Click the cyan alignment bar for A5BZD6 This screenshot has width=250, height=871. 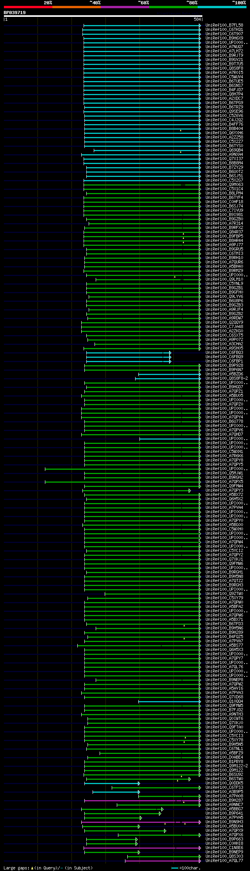coord(170,374)
